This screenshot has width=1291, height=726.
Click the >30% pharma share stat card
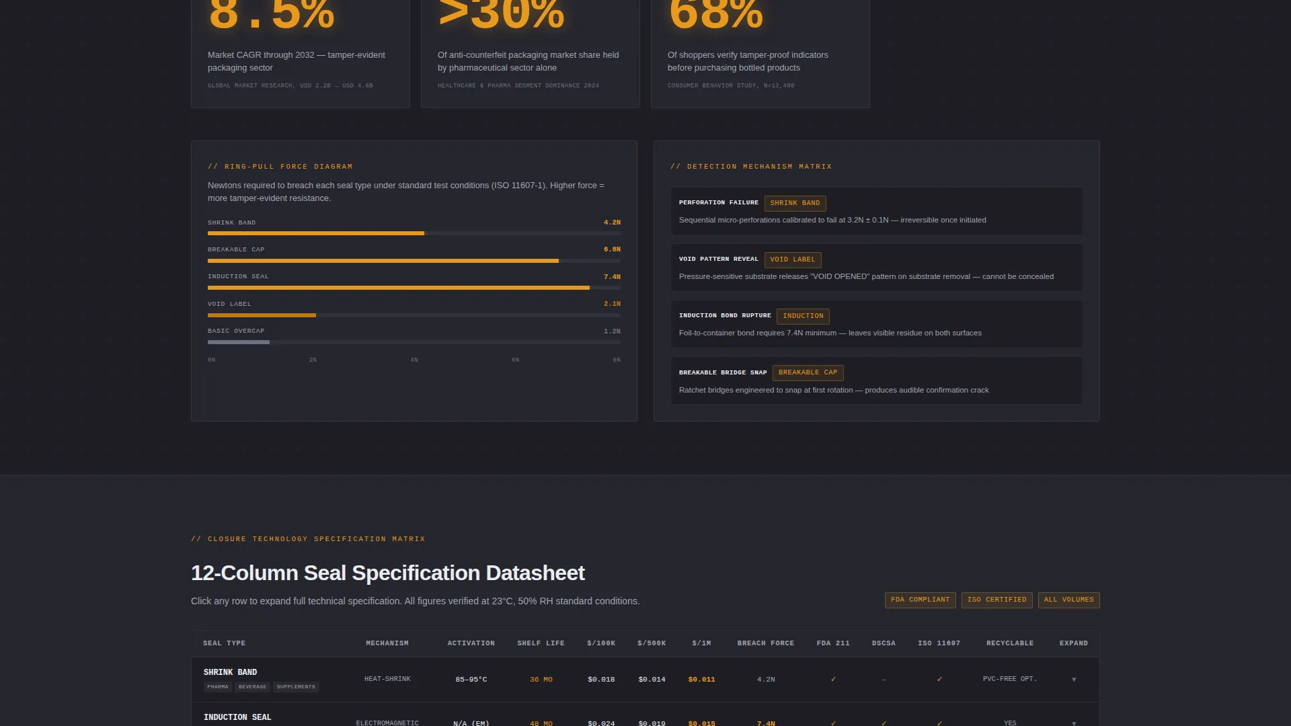click(530, 54)
